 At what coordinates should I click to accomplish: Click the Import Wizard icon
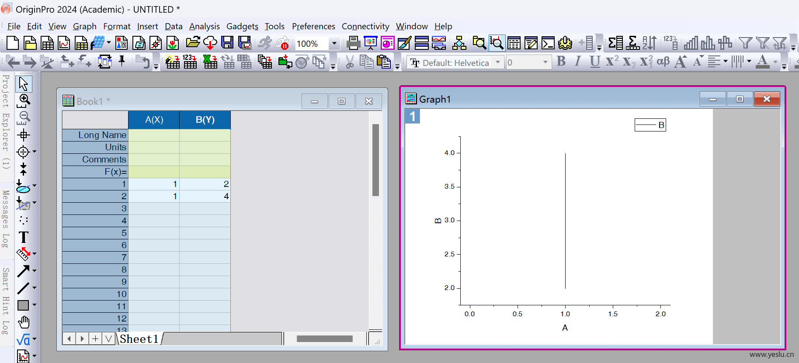173,62
